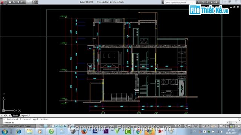Screen dimensions: 241x135
Task: Open the Favorites star icon
Action: coord(212,2)
